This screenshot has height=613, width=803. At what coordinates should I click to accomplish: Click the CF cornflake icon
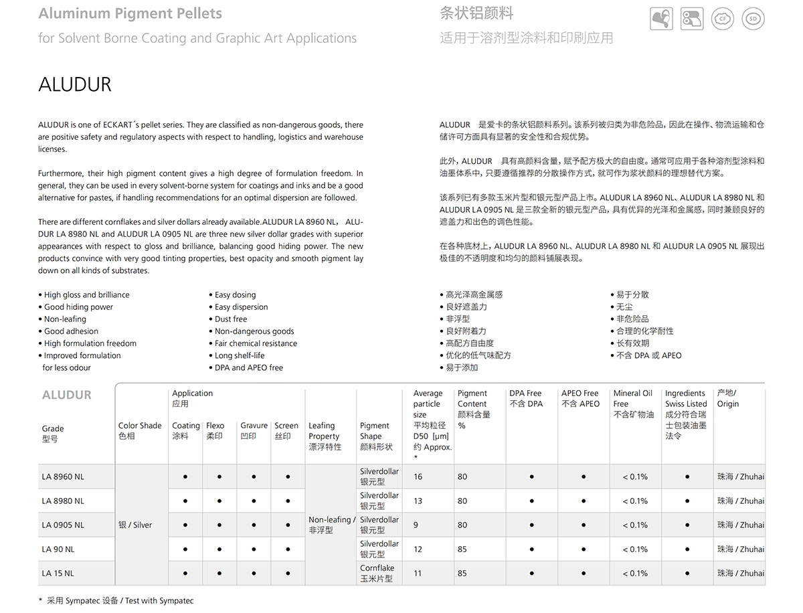coord(722,19)
